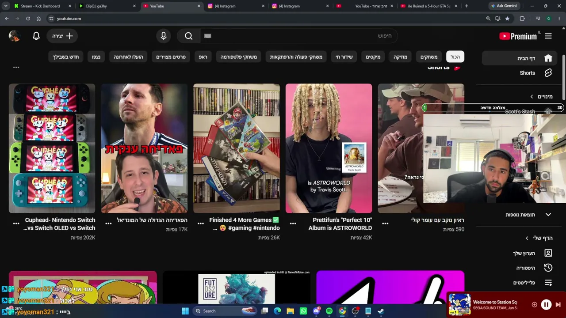This screenshot has height=318, width=566.
Task: Switch to He Ruined a 5-Hour GTA tab
Action: pyautogui.click(x=428, y=6)
